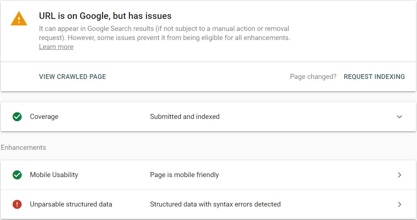The width and height of the screenshot is (417, 220).
Task: Click the green checkmark beside Mobile Usability
Action: pyautogui.click(x=17, y=175)
